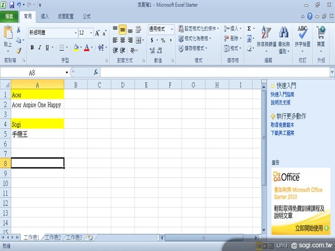Open the 下載美工圖案 link
This screenshot has width=335, height=251.
282,133
